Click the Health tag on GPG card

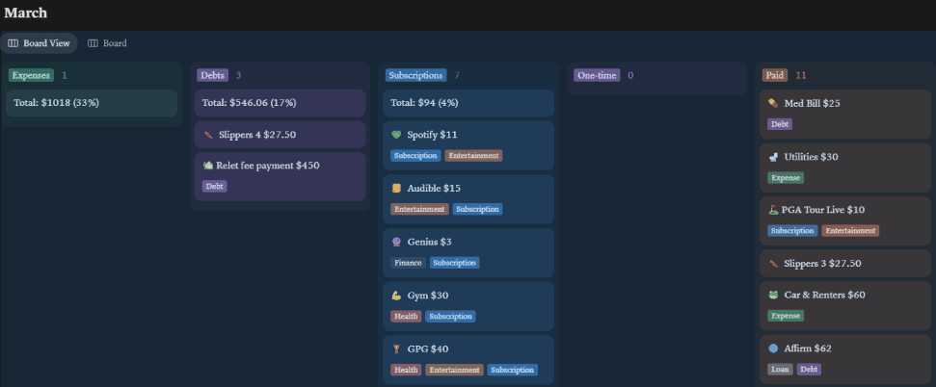[x=406, y=371]
